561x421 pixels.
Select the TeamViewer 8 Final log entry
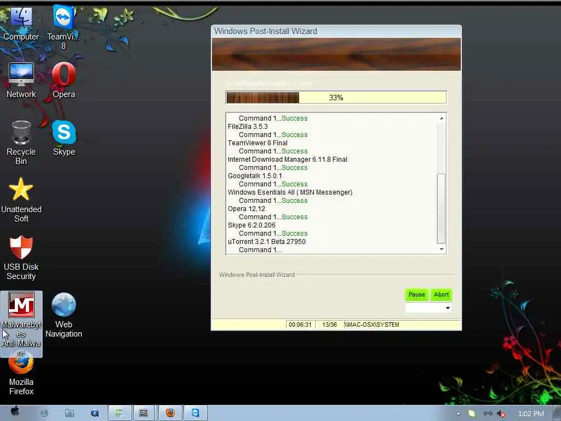(257, 143)
